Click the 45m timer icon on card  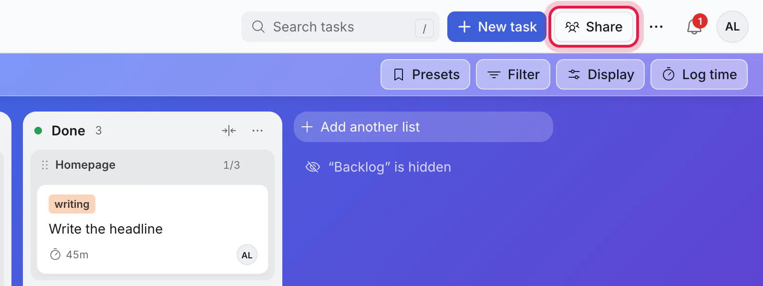pyautogui.click(x=55, y=255)
